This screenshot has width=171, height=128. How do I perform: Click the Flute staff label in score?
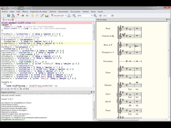pyautogui.click(x=108, y=28)
